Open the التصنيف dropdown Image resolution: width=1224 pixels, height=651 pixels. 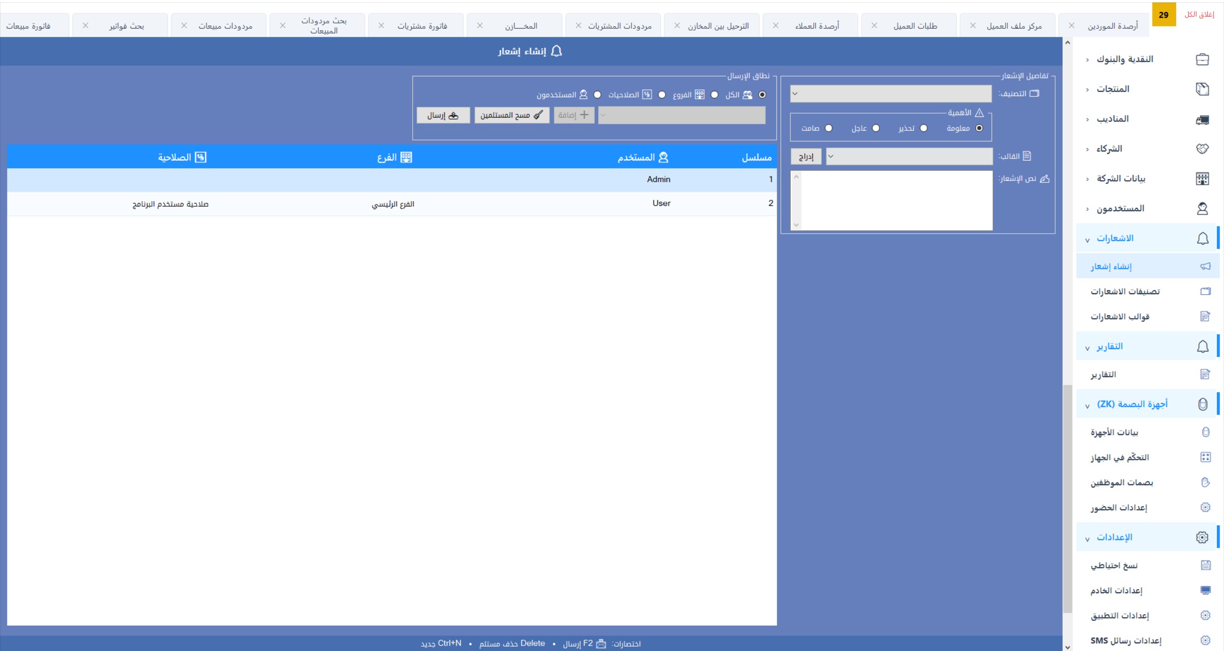[891, 94]
